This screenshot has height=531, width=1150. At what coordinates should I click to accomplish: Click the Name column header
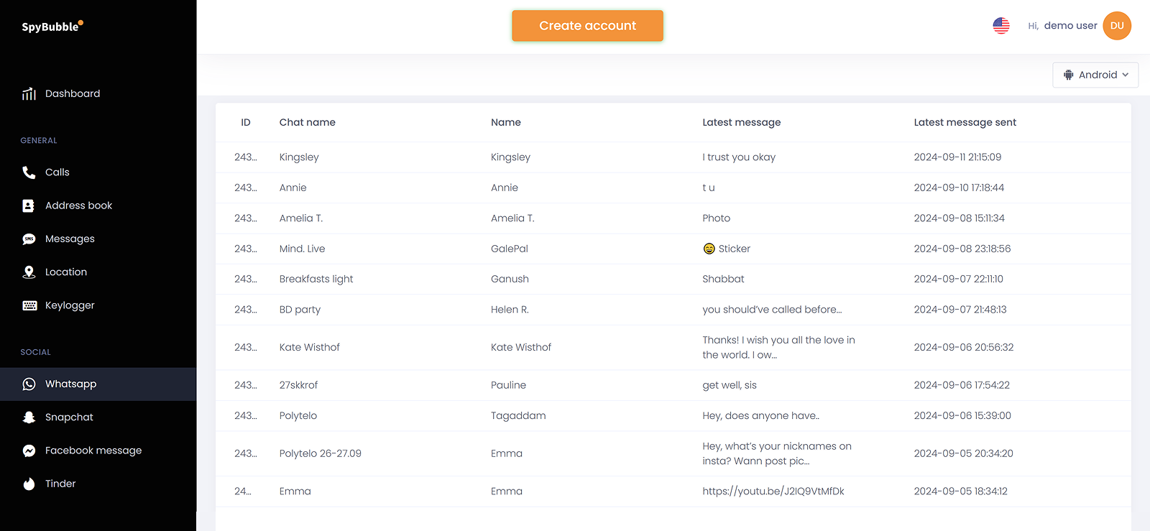(x=506, y=122)
